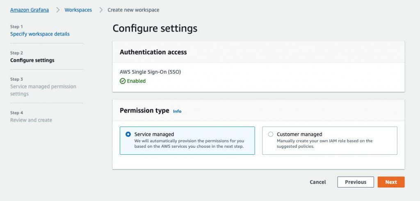Click the Review and create step
The height and width of the screenshot is (201, 420).
tap(31, 120)
